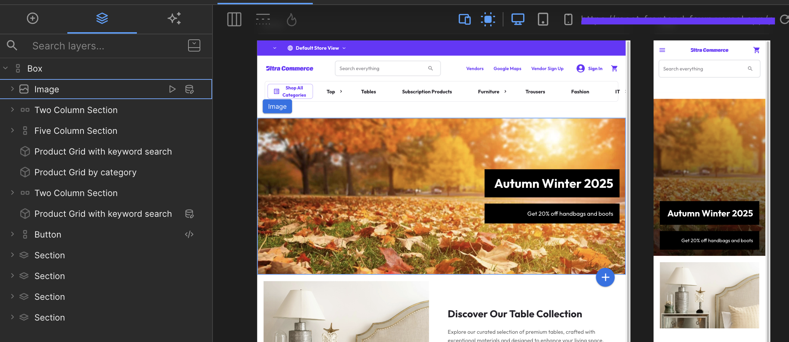Click the desktop Search everything field
Screen dimensions: 789x342
pyautogui.click(x=388, y=68)
